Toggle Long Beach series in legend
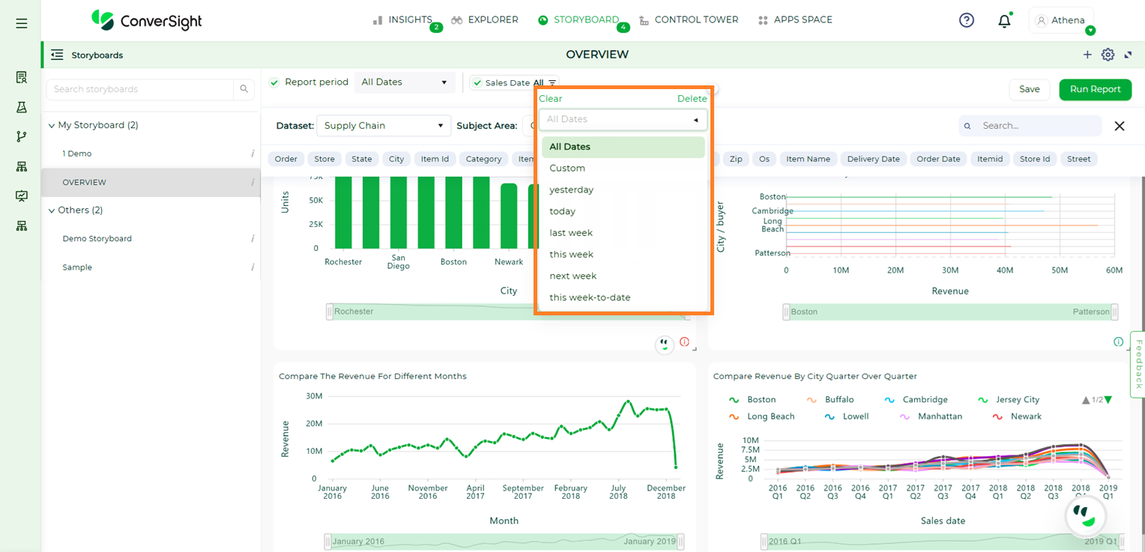Screen dimensions: 1145x552 pos(761,416)
